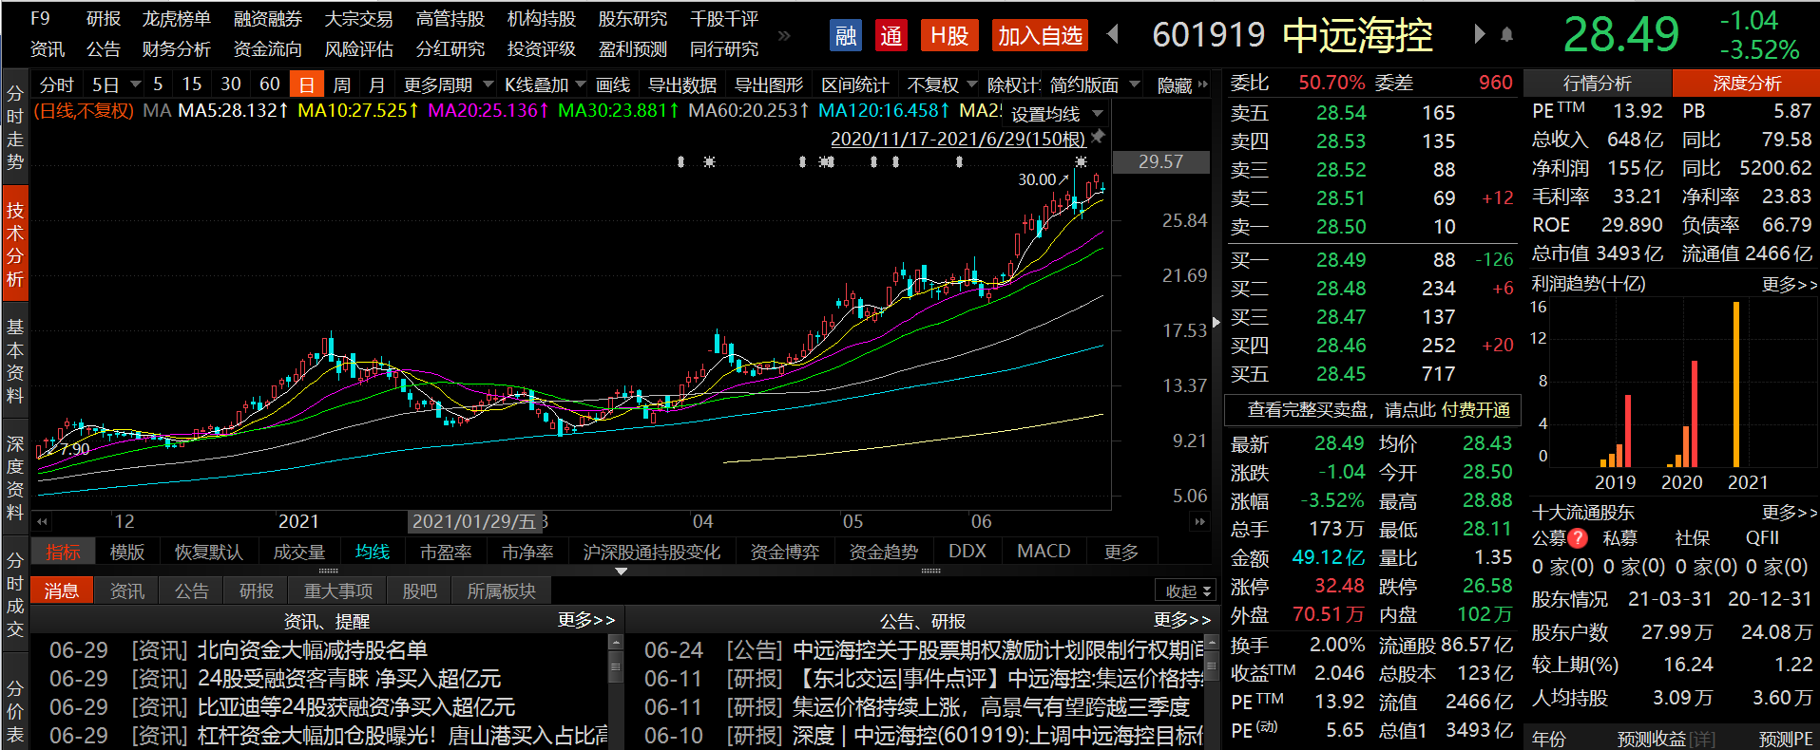The image size is (1820, 750).
Task: Click 区间统计 button
Action: (x=854, y=84)
